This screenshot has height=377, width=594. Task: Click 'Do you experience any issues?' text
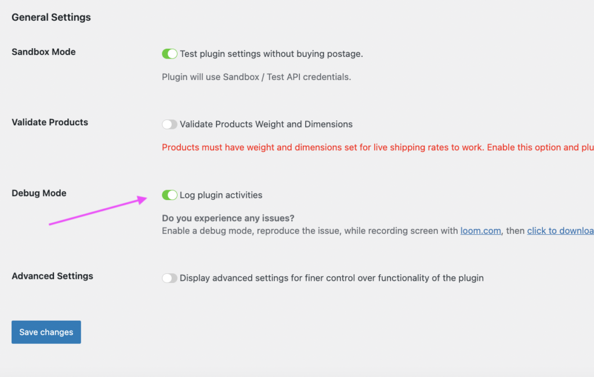228,218
